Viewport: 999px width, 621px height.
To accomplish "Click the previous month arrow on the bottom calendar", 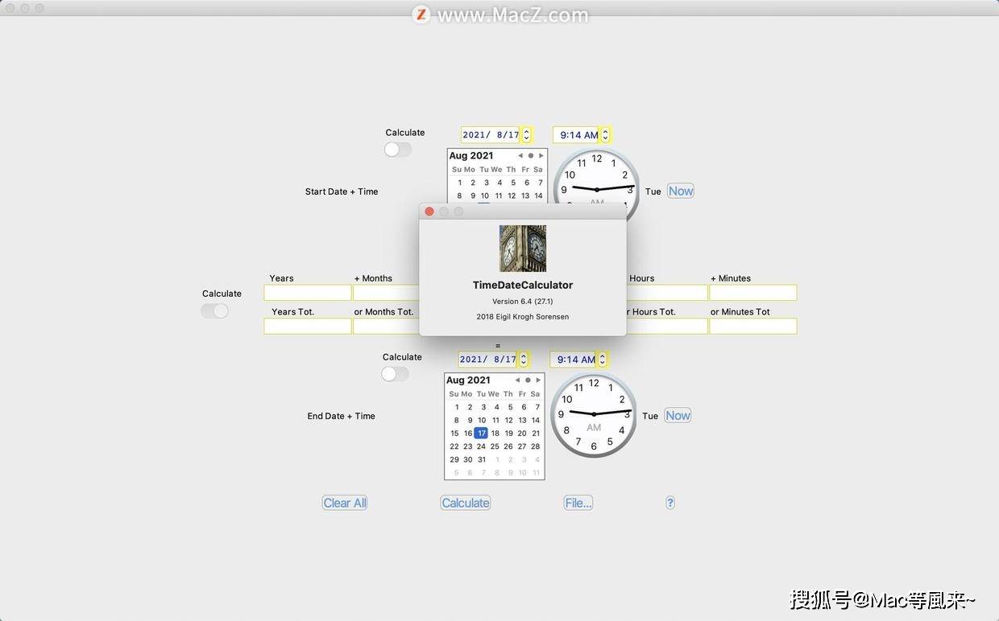I will [517, 380].
